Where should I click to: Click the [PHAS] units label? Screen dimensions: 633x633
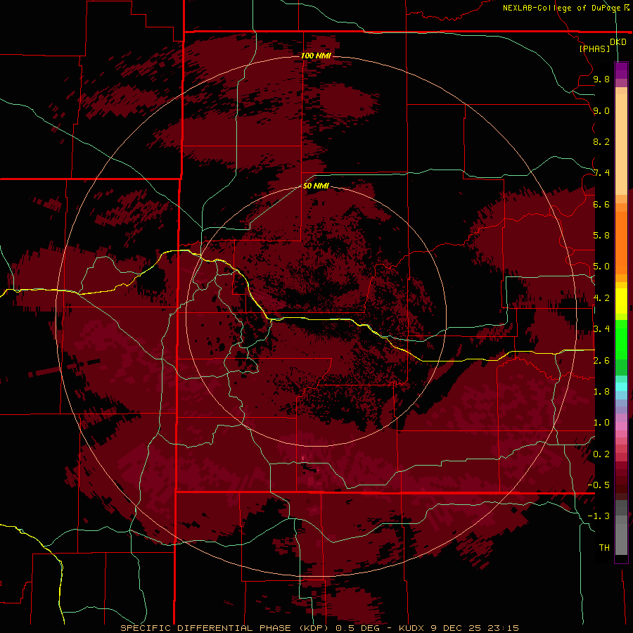pos(594,49)
